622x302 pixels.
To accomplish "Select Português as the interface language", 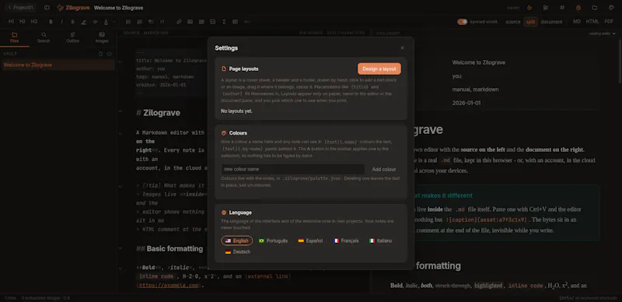I will 273,241.
